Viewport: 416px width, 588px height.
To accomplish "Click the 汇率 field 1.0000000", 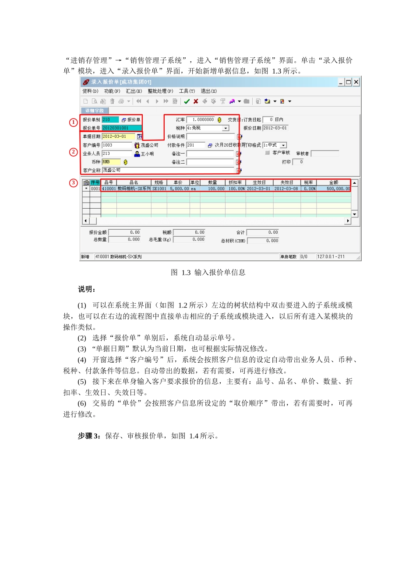I will [x=201, y=119].
